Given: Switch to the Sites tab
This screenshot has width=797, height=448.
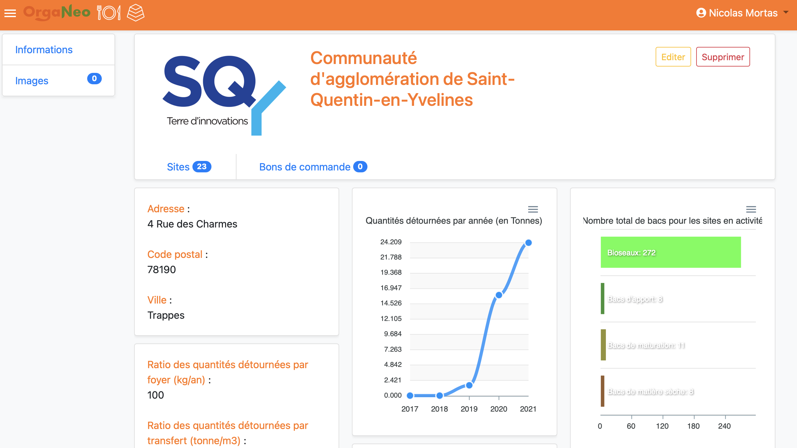Looking at the screenshot, I should pyautogui.click(x=189, y=167).
